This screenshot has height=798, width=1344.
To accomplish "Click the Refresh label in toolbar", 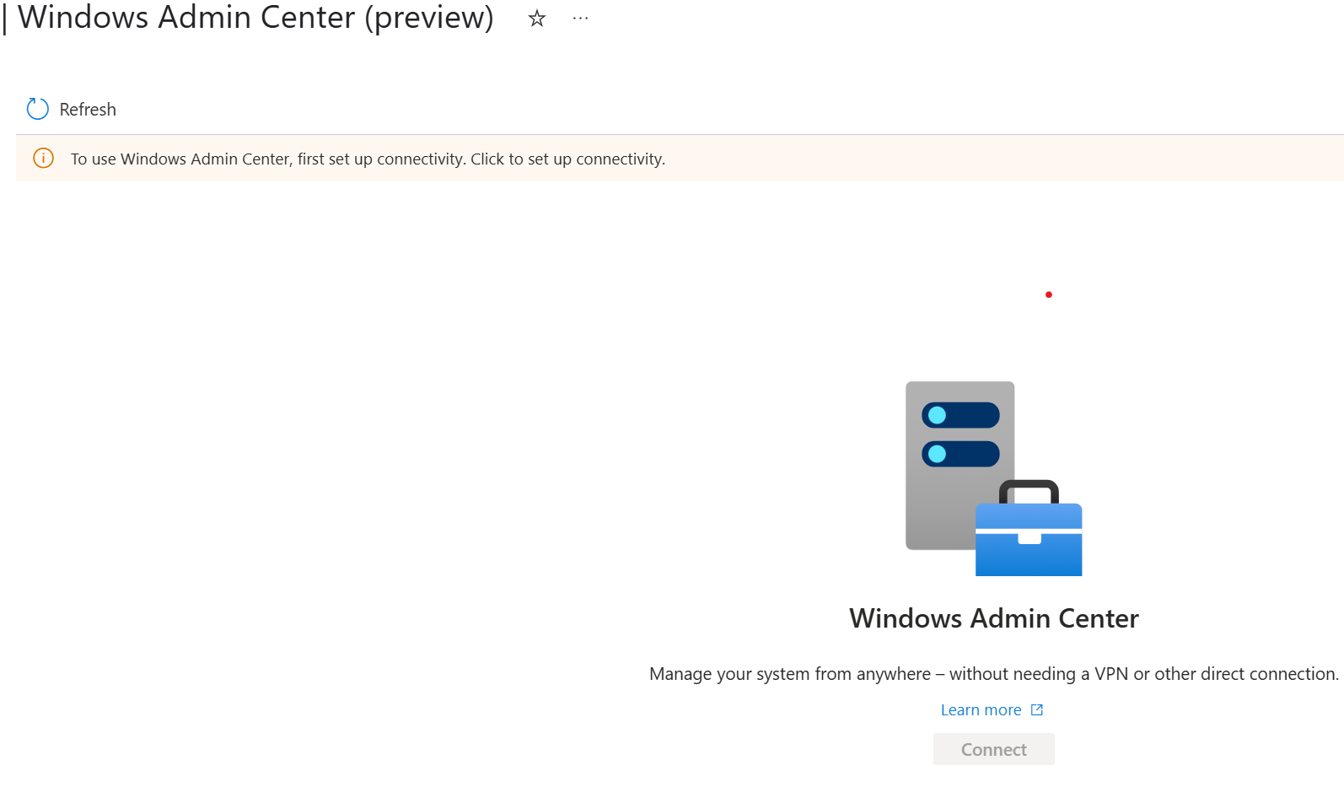I will coord(88,110).
